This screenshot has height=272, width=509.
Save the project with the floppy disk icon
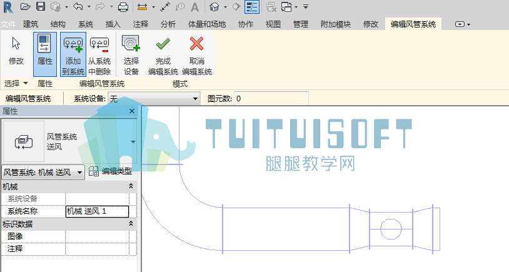41,7
